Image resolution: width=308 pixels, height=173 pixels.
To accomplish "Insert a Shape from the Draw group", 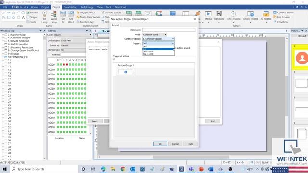I will (x=32, y=17).
